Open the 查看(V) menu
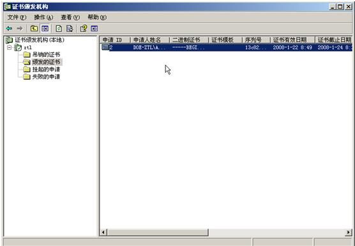Viewport: 355px width, 246px height. [70, 17]
